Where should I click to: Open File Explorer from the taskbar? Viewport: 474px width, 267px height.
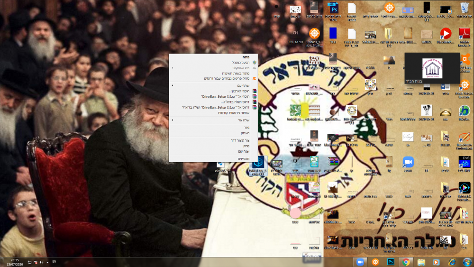[x=421, y=262]
